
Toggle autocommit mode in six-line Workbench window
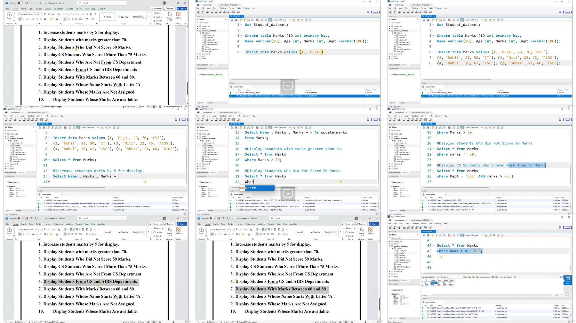270,20
